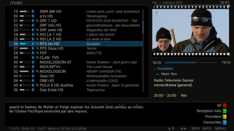234x131 pixels.
Task: Click the stream key icon beside NICKELODEON
Action: coord(37,71)
